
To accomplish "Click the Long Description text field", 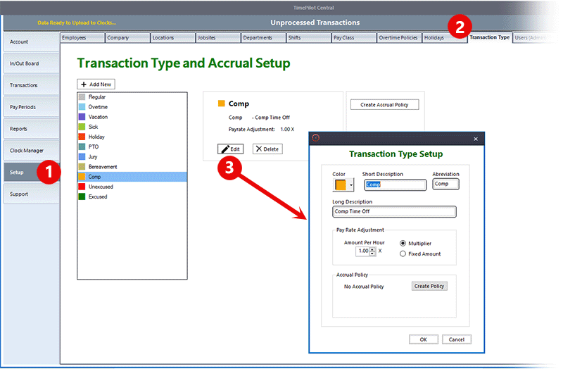I will [394, 211].
